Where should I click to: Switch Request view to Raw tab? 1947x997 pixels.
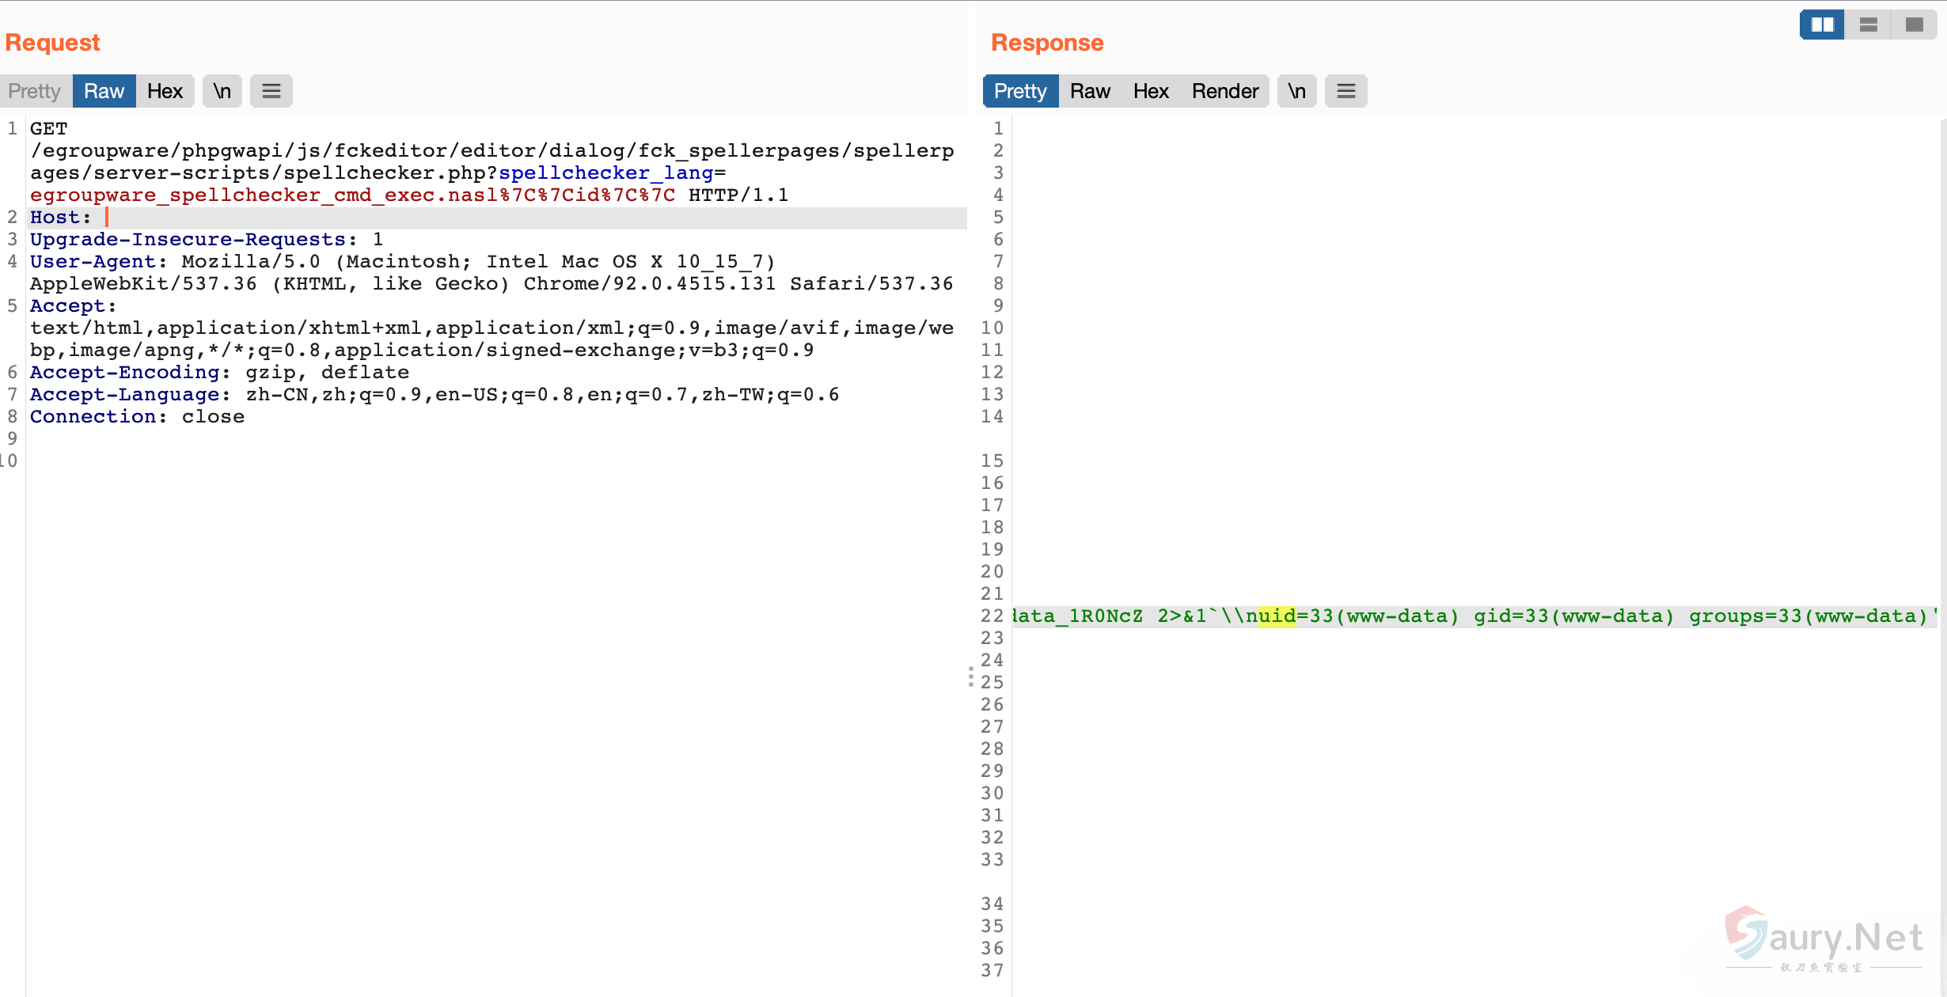click(x=104, y=91)
